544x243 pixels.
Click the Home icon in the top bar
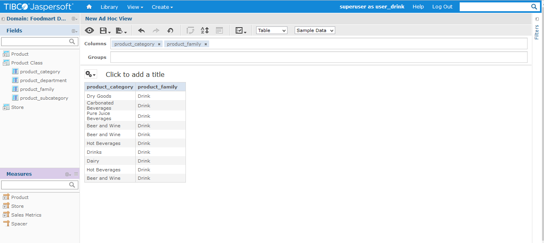point(89,7)
